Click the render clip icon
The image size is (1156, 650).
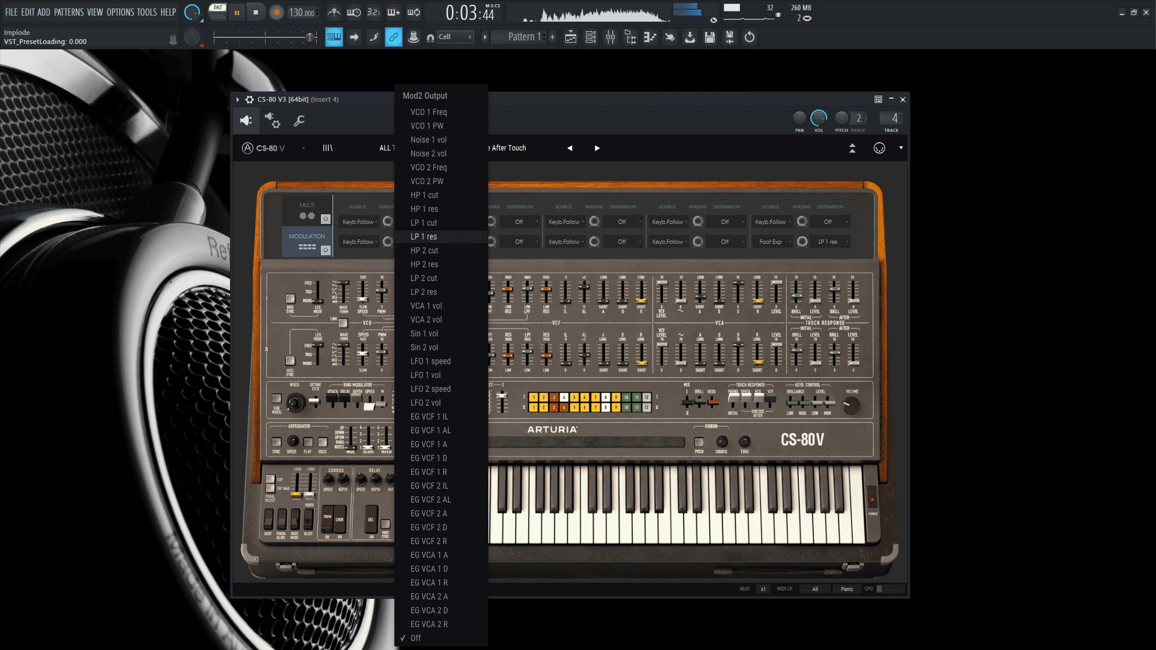pyautogui.click(x=730, y=37)
